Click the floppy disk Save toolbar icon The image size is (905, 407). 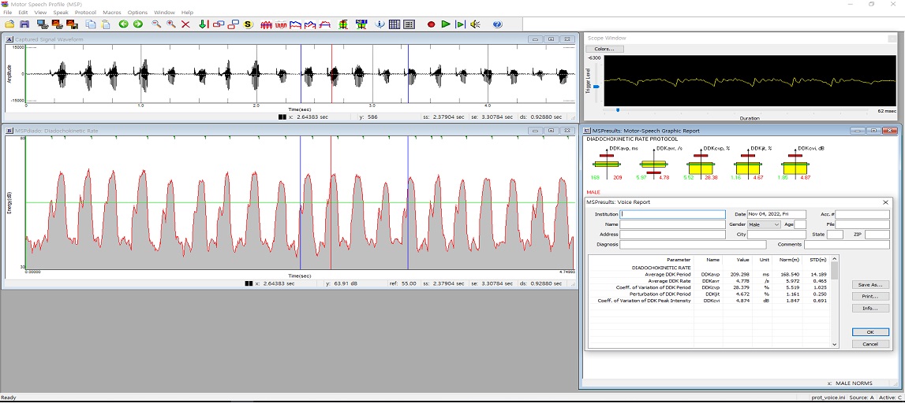tap(24, 24)
